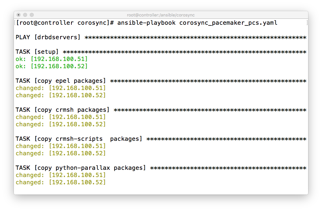Screen dimensions: 322x211
Task: Click the TASK [copy crmsh-scripts packages] line
Action: coord(161,139)
